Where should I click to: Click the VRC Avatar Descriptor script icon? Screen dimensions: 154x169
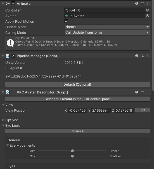(x=8, y=92)
